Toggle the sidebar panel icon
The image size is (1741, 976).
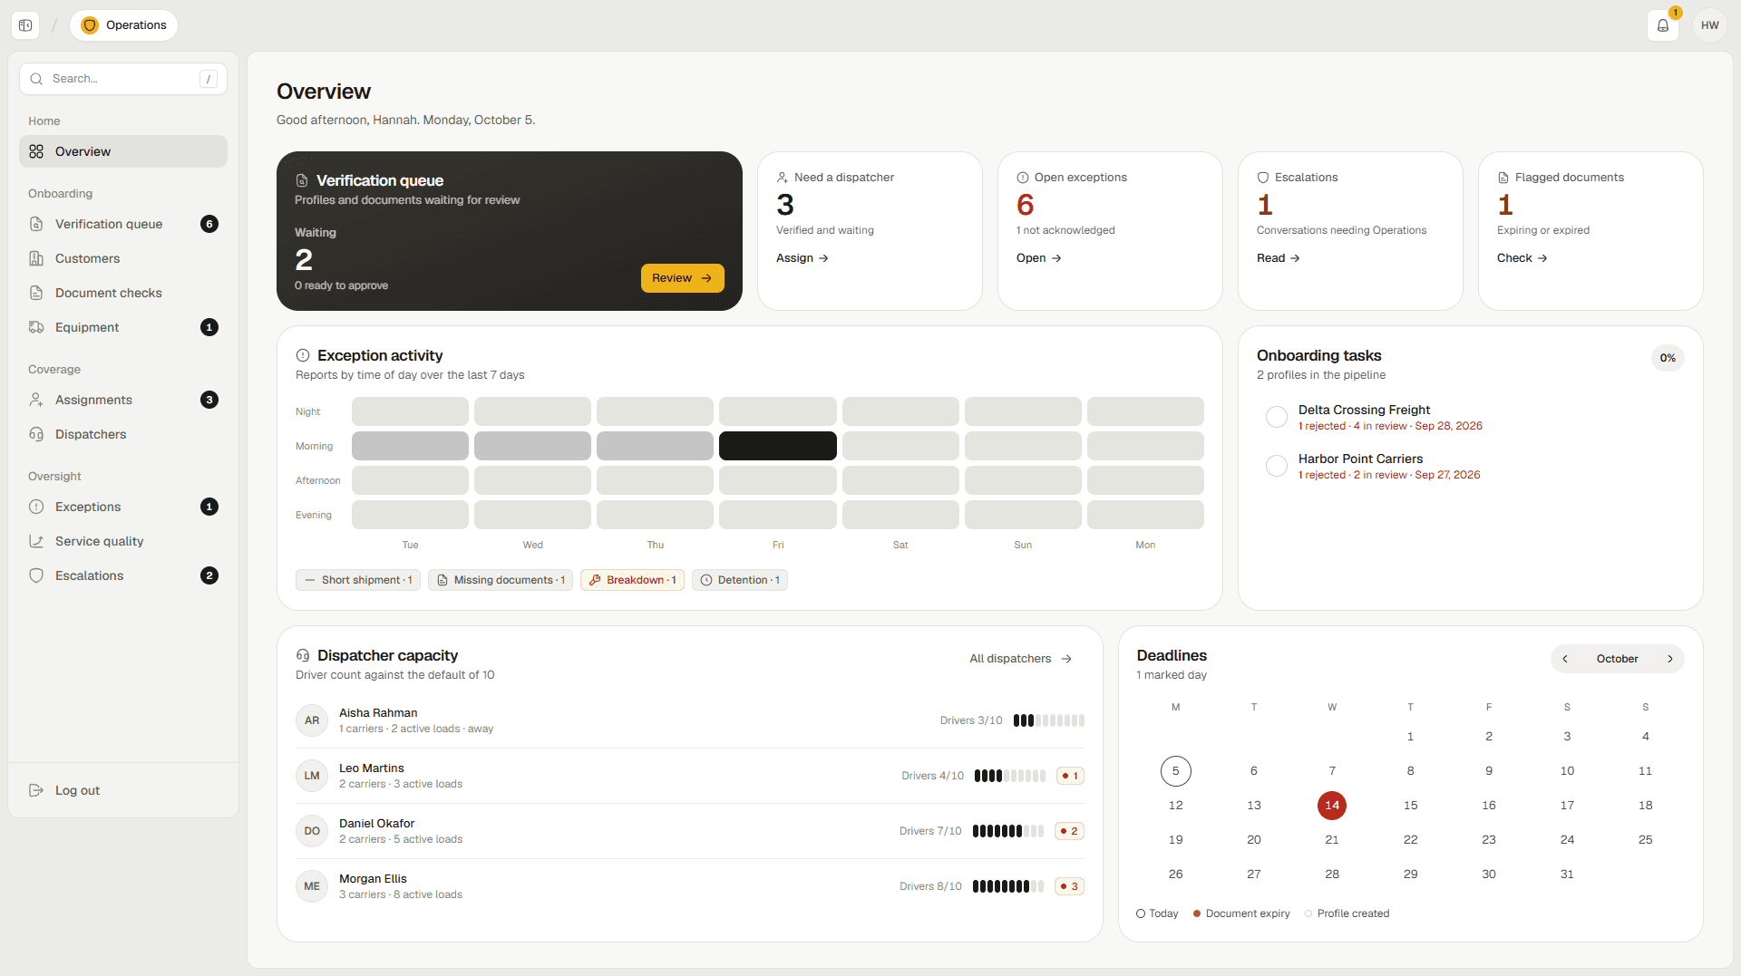25,25
